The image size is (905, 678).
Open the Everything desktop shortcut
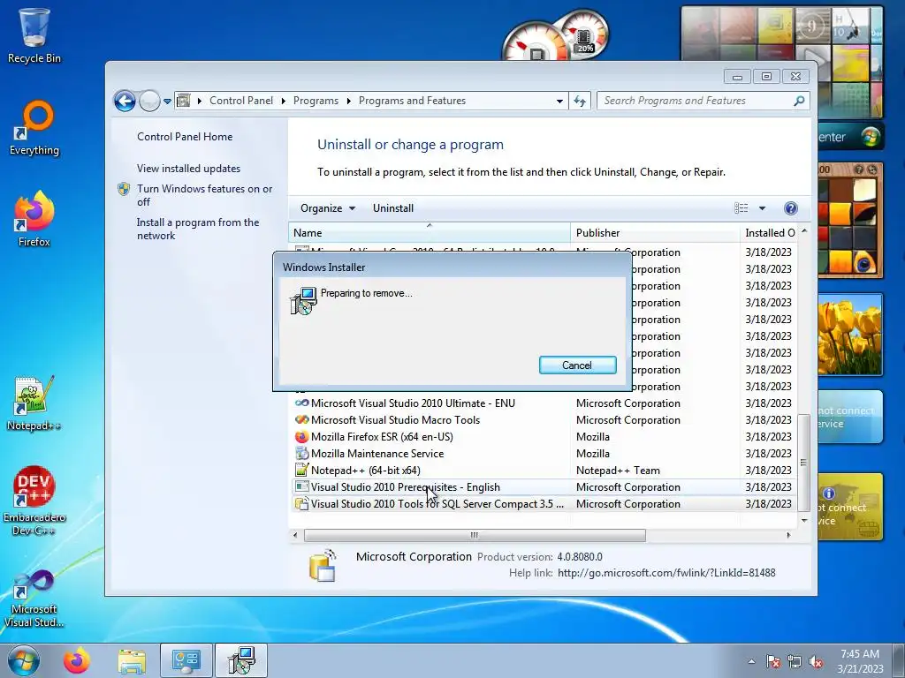tap(34, 128)
